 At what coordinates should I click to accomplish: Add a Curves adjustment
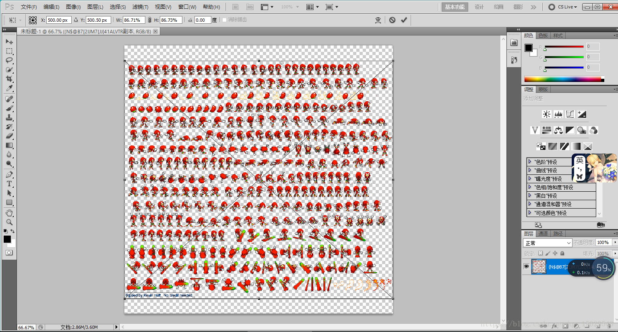[x=570, y=114]
